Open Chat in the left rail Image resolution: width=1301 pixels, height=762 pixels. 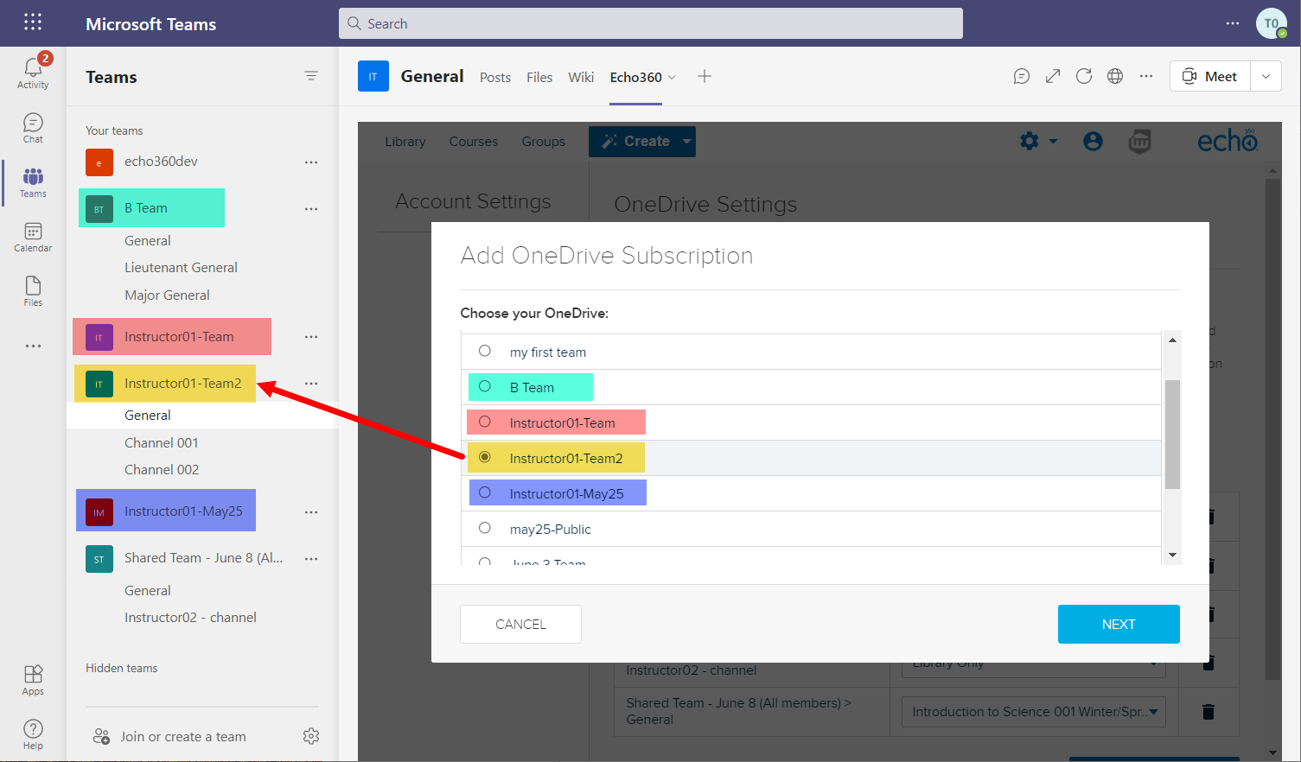33,128
